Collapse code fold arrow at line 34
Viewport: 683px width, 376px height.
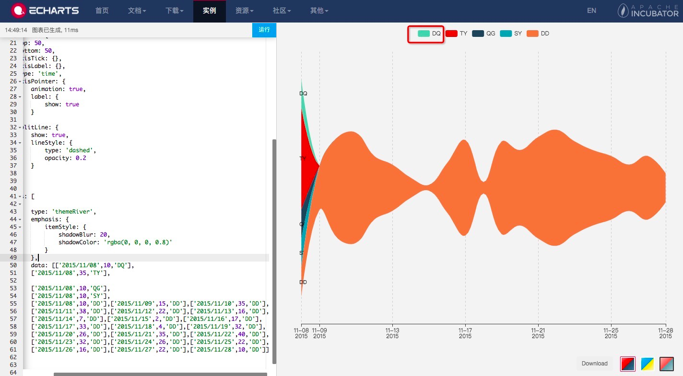pos(20,143)
